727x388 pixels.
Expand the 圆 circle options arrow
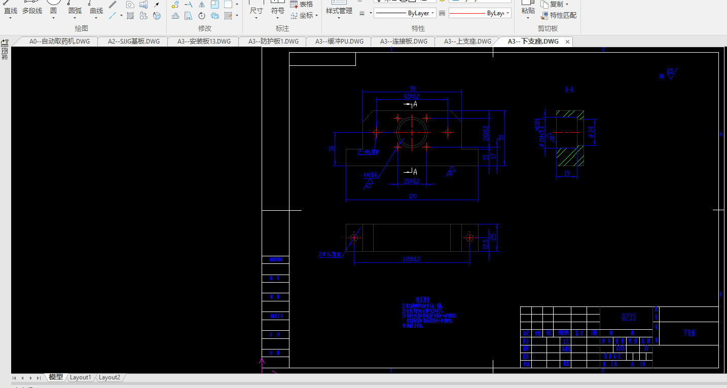[x=53, y=18]
